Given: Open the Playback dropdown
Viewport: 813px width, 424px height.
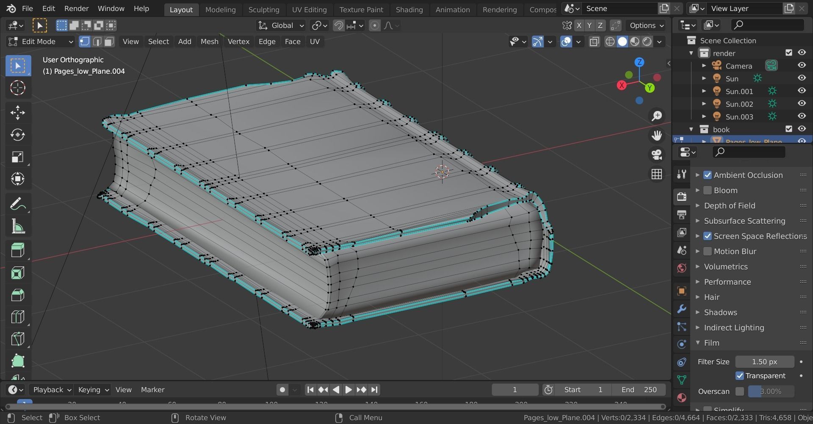Looking at the screenshot, I should (52, 390).
